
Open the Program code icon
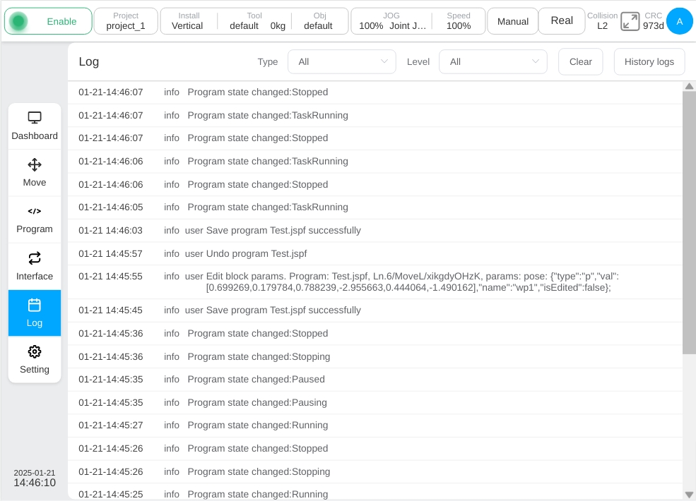click(x=35, y=211)
